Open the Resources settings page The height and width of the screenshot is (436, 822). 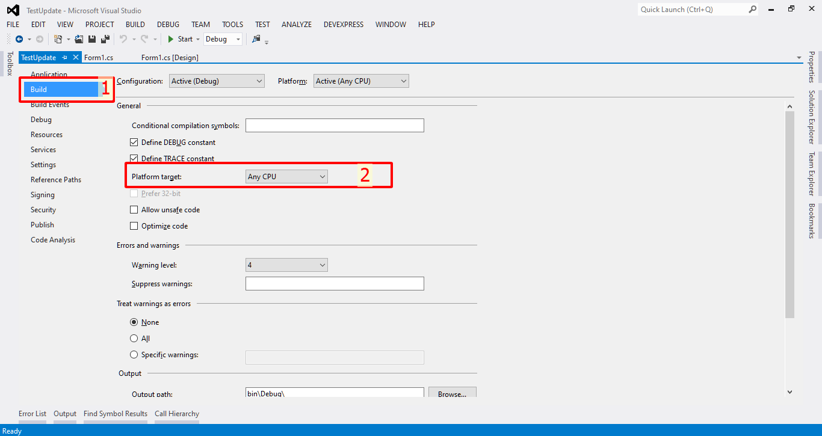[x=46, y=135]
